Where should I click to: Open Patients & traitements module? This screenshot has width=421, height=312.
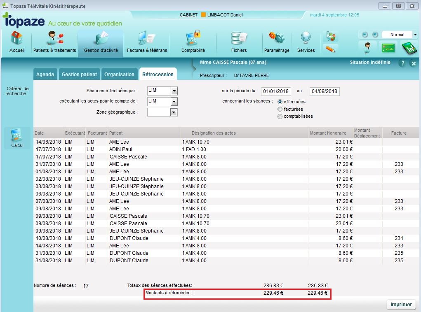(x=55, y=42)
